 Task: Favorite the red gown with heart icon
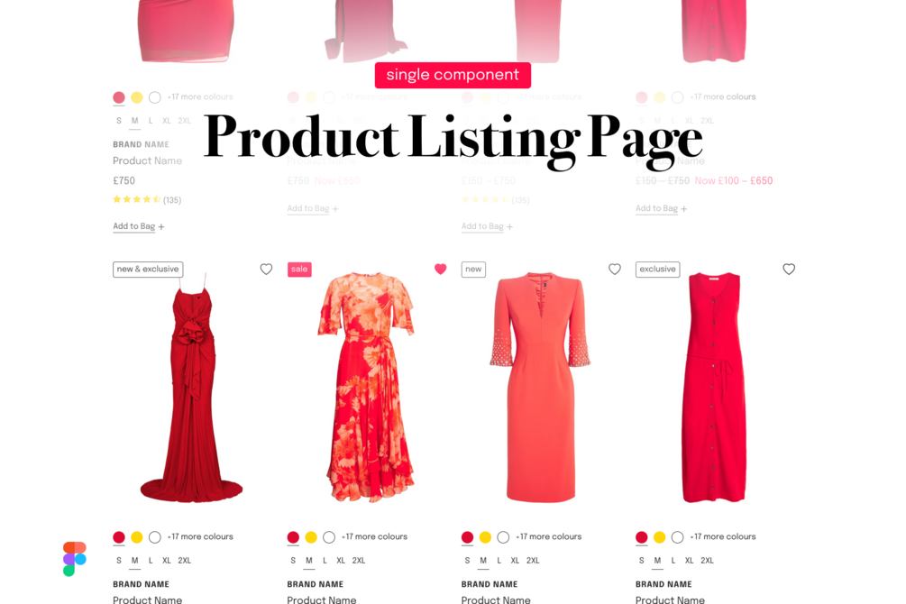pyautogui.click(x=266, y=269)
